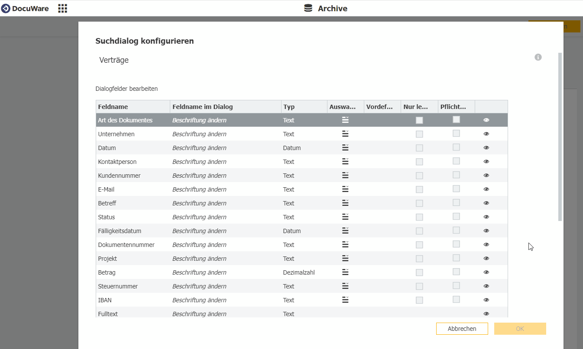Screen dimensions: 583x349
Task: Open select list icon for Betrag
Action: (x=345, y=272)
